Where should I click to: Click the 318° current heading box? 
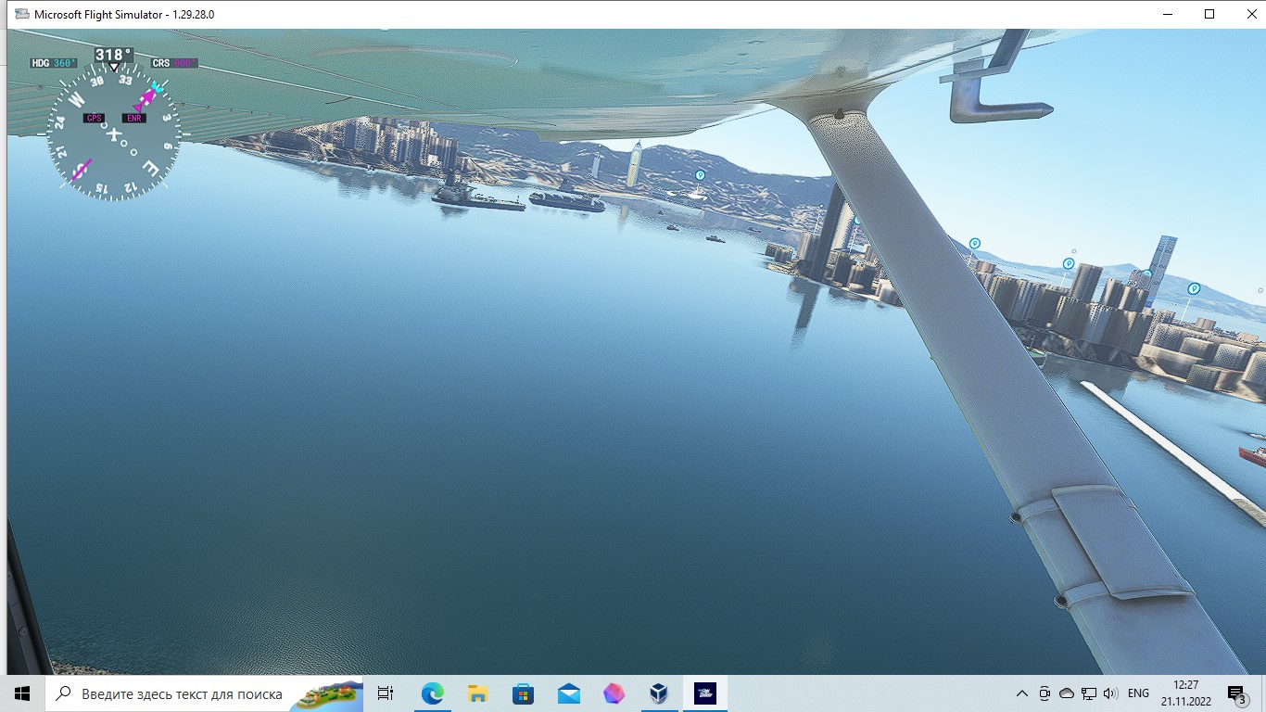(x=113, y=55)
